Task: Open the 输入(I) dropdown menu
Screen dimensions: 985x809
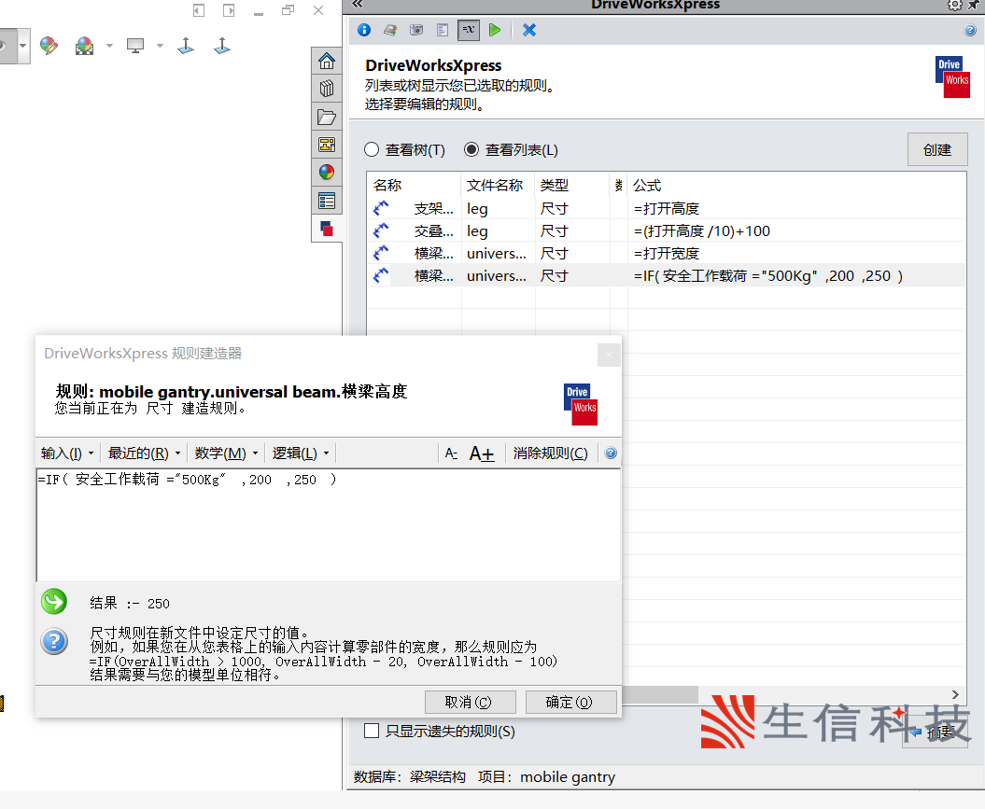Action: pyautogui.click(x=66, y=453)
